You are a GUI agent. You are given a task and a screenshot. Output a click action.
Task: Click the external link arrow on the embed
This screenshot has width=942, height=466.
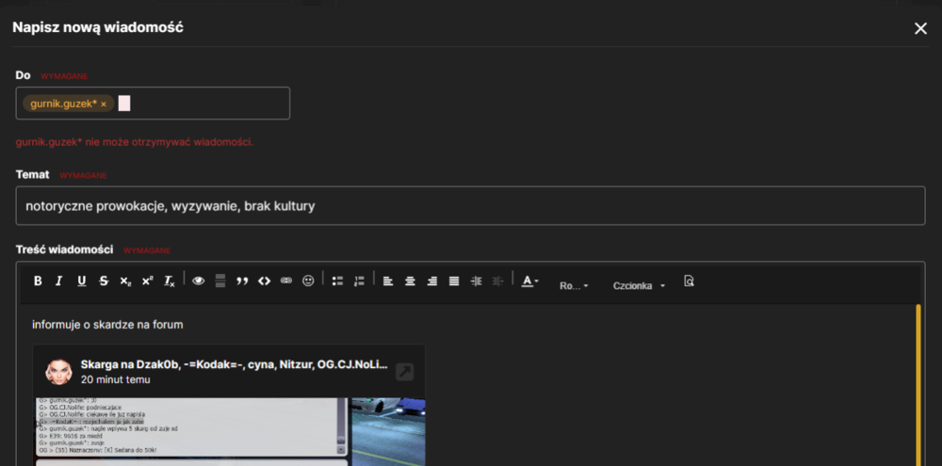[x=405, y=372]
